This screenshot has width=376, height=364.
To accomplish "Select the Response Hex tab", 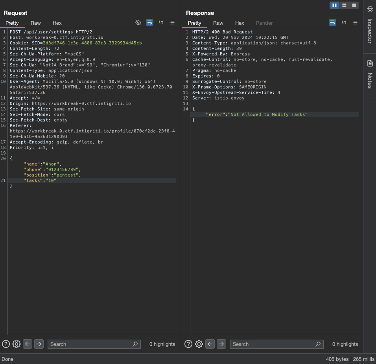I will (x=240, y=23).
